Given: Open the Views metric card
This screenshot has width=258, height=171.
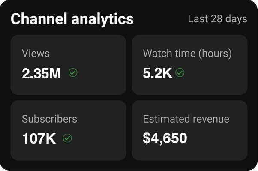Looking at the screenshot, I should click(69, 65).
